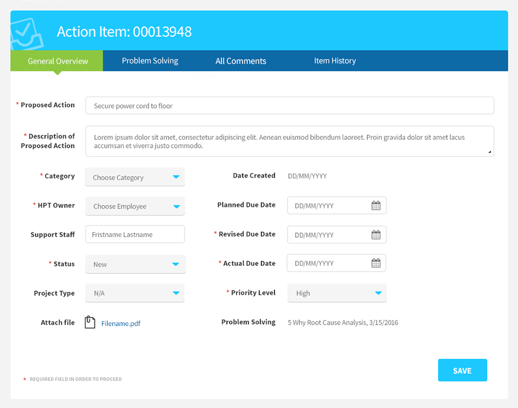Click the Actual Due Date calendar icon

point(376,264)
